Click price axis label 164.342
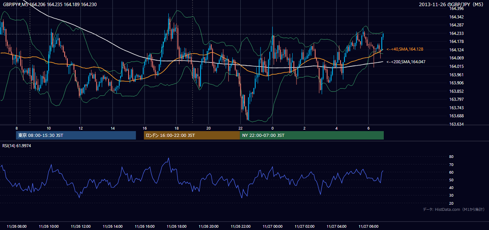Image resolution: width=489 pixels, height=230 pixels. point(456,17)
